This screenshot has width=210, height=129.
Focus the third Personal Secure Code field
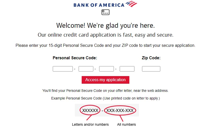point(107,69)
